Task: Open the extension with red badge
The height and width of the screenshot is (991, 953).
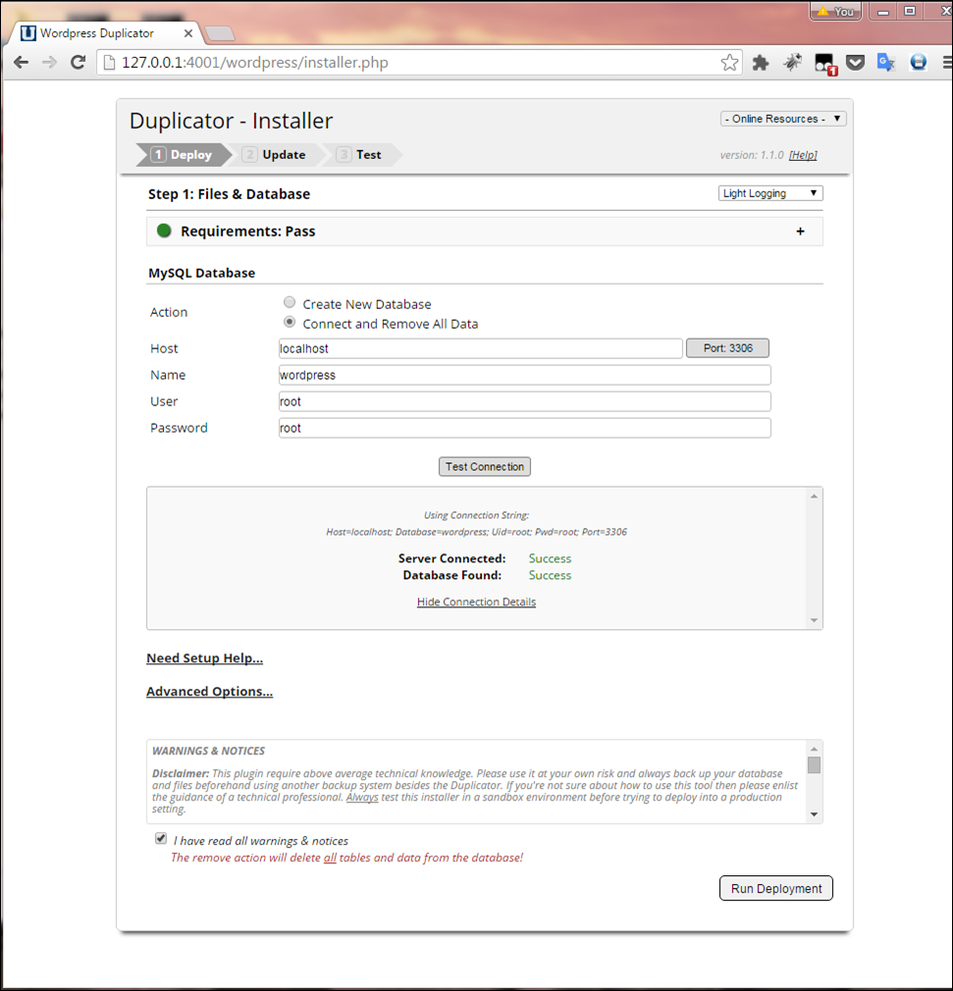Action: coord(824,63)
